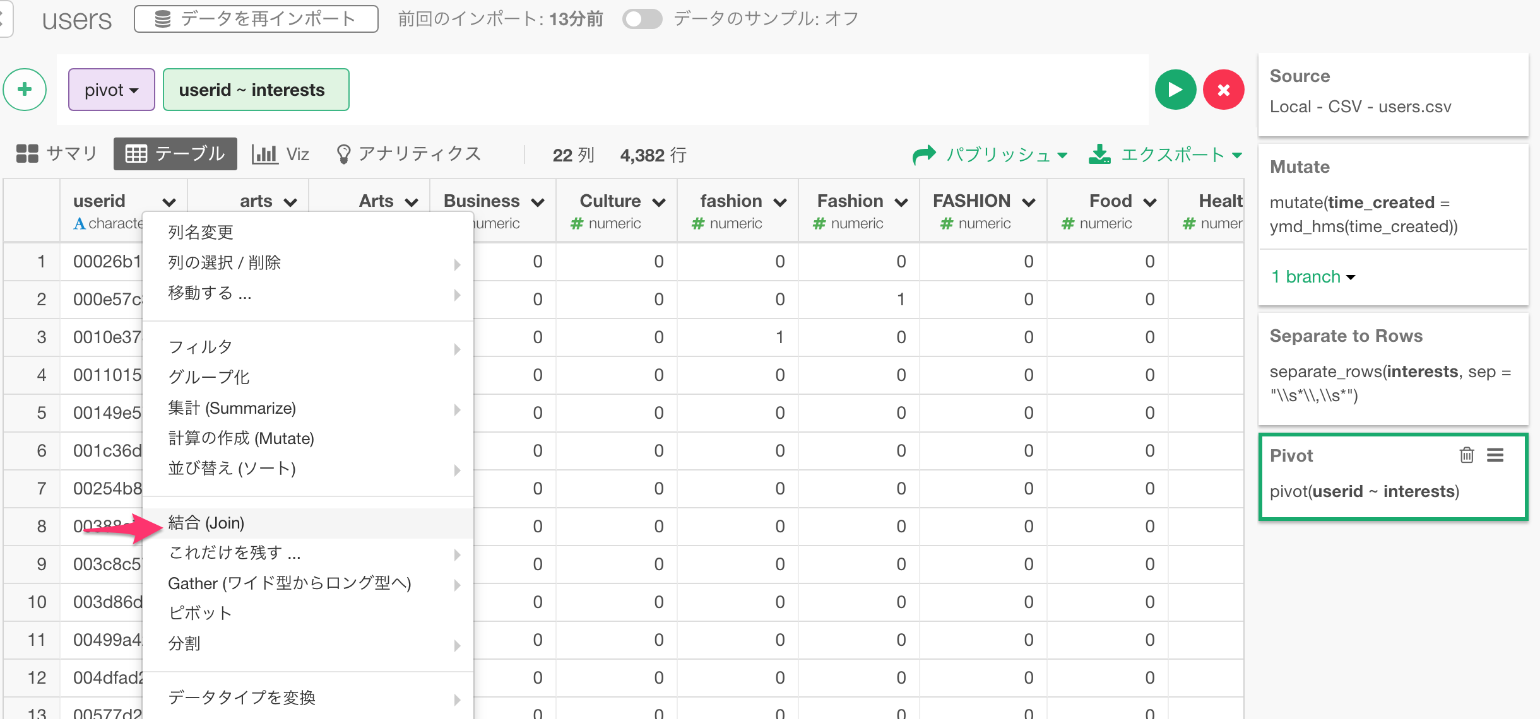This screenshot has height=719, width=1540.
Task: Open the userid column dropdown arrow
Action: pos(169,202)
